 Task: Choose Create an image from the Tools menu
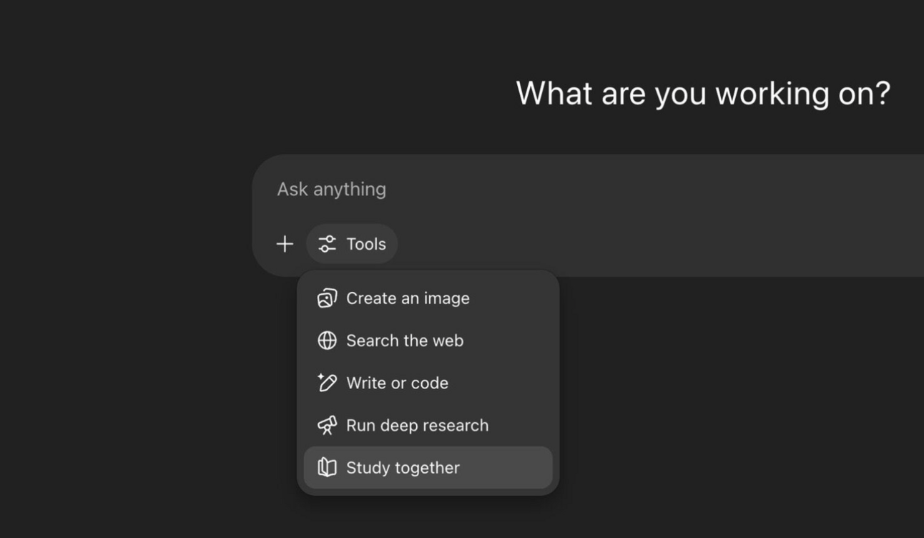pyautogui.click(x=408, y=298)
